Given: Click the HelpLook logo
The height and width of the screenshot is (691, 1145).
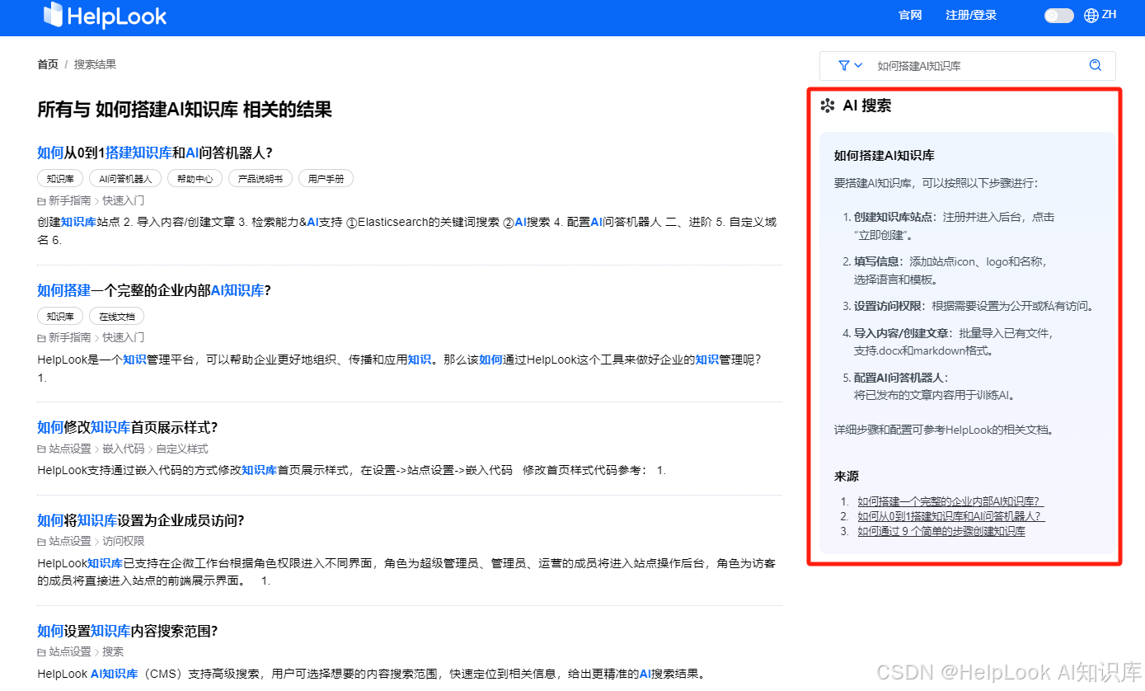Looking at the screenshot, I should point(105,15).
